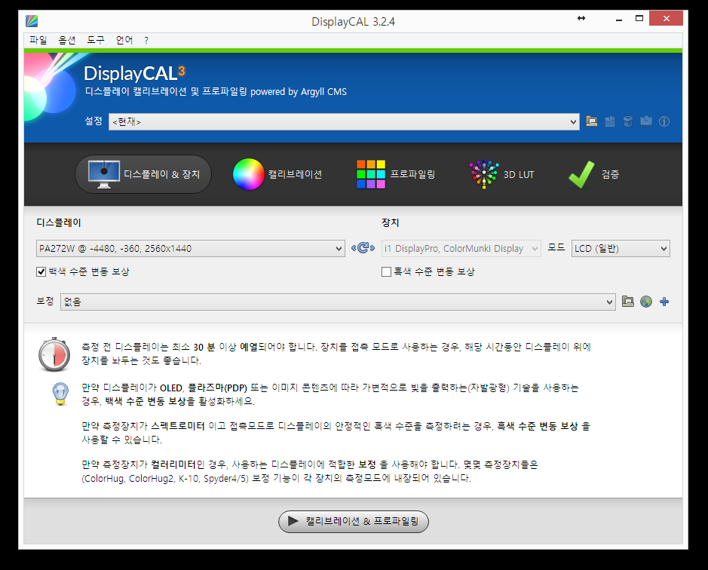
Task: Switch to 3D LUT tab
Action: tap(501, 174)
